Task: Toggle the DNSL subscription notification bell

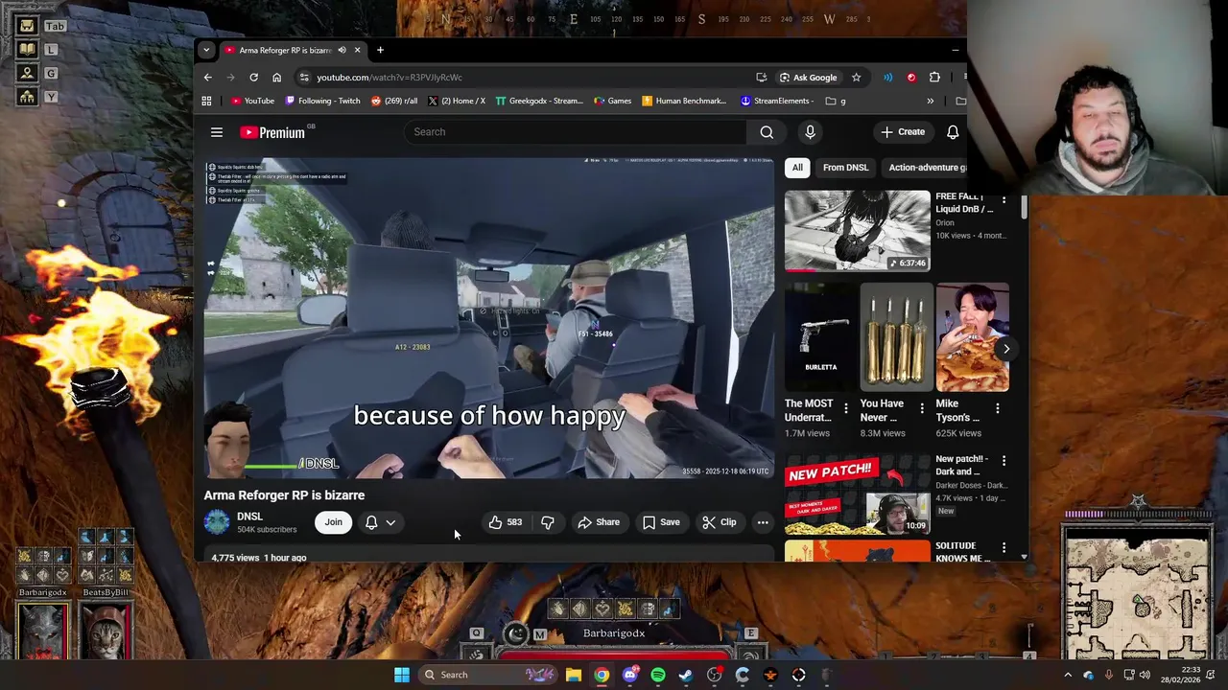Action: point(371,522)
